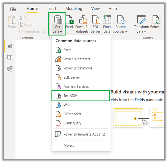Select the Text/CSV data source
168x163 pixels.
click(x=81, y=96)
